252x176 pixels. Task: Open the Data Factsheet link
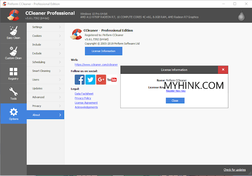(x=84, y=94)
